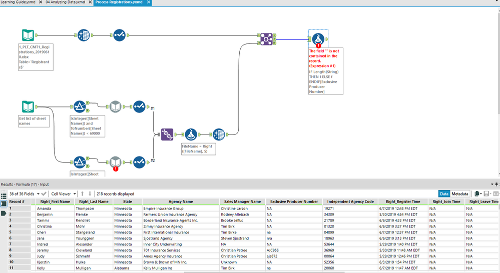Viewport: 500px width, 273px height.
Task: Select the Join Multiple tool
Action: pos(266,39)
